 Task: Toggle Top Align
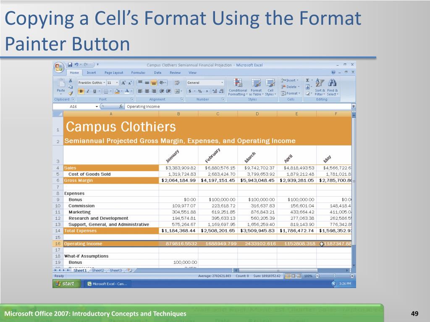pos(140,83)
